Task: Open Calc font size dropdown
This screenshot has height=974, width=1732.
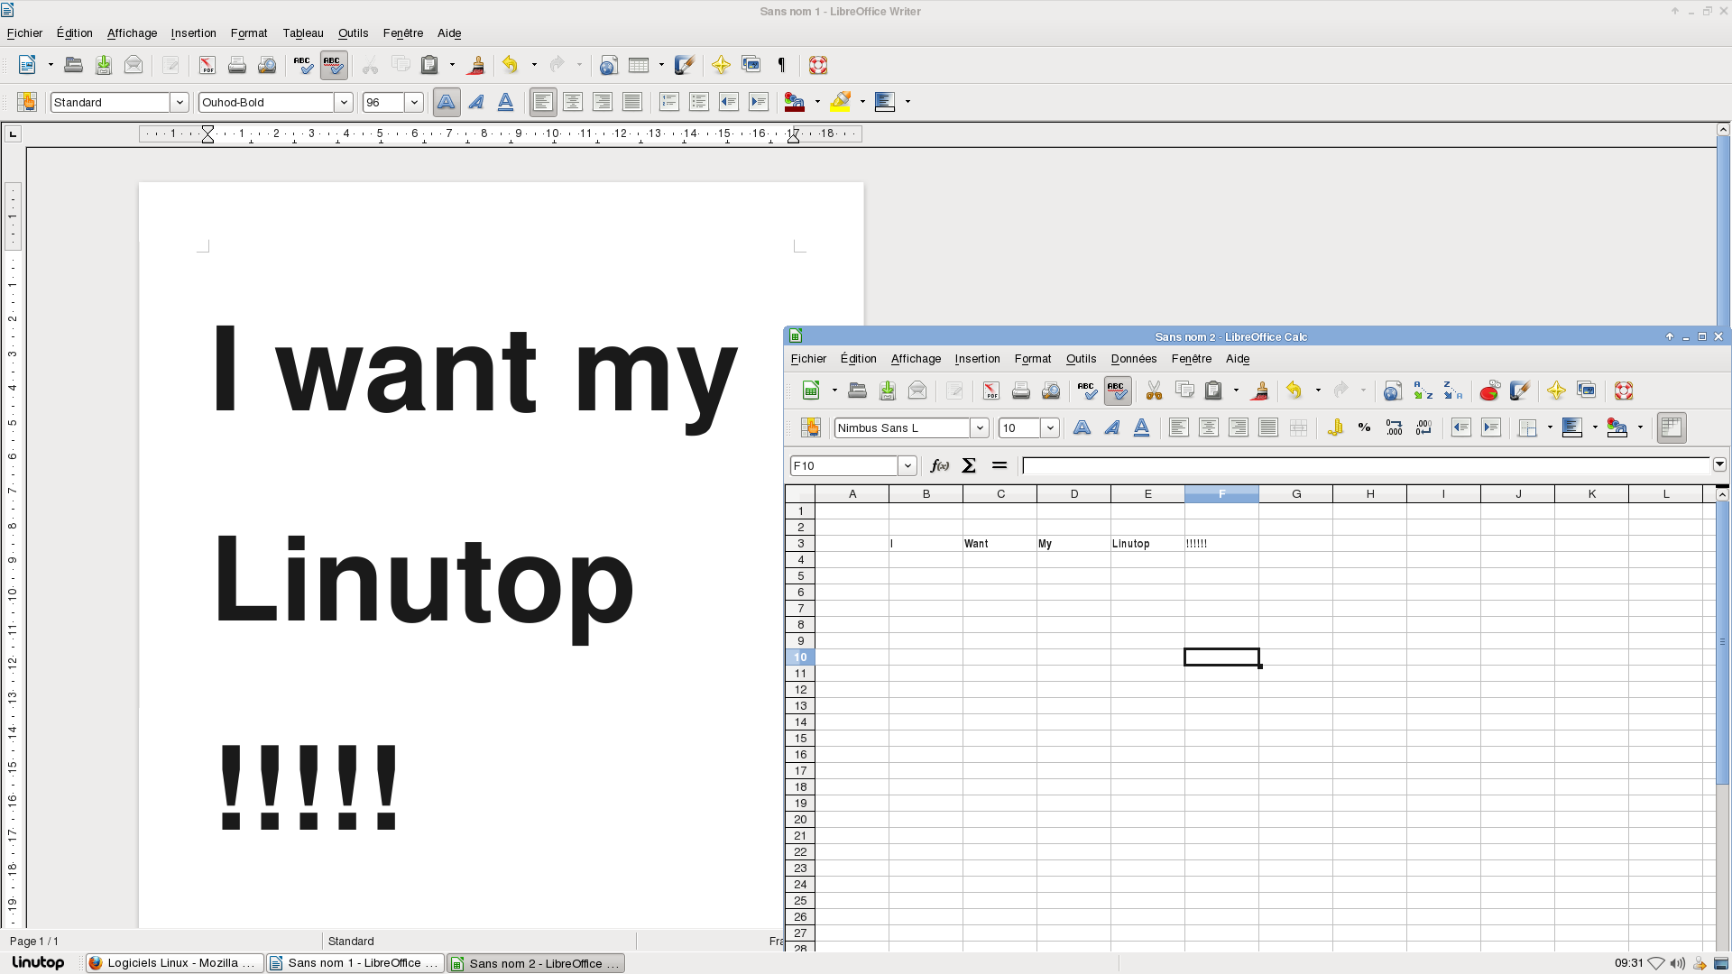Action: click(1050, 427)
